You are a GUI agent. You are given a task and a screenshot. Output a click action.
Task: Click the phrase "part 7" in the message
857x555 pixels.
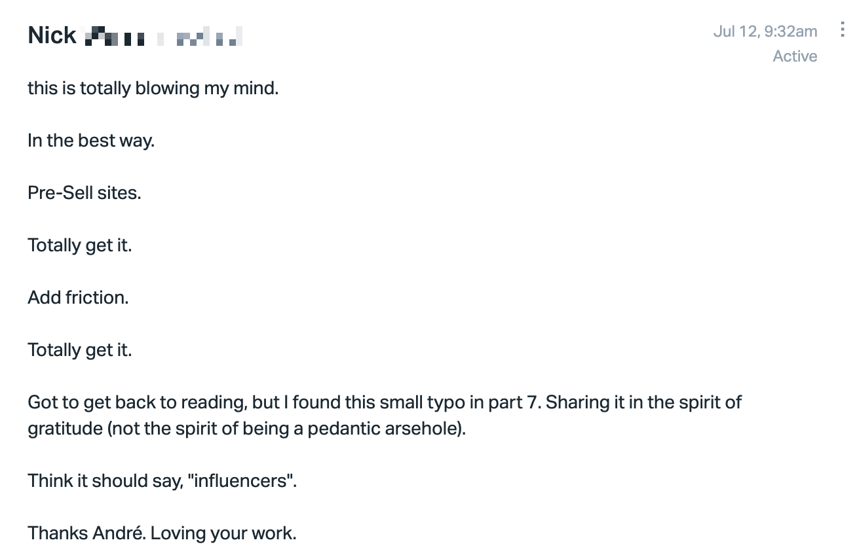tap(515, 402)
